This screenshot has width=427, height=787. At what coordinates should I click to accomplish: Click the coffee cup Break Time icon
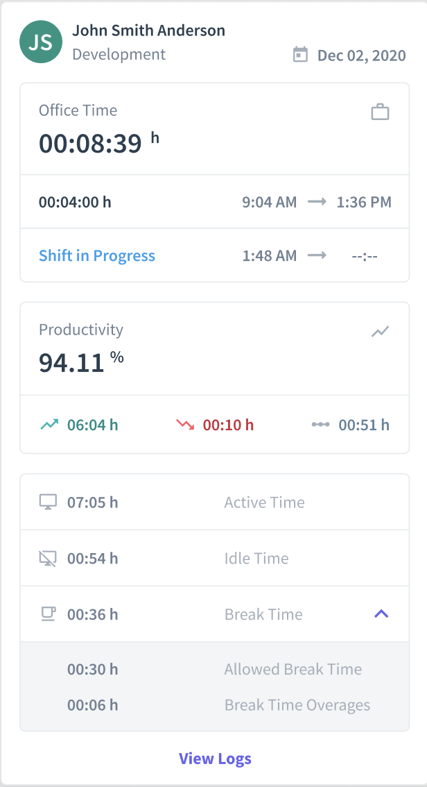(x=47, y=612)
